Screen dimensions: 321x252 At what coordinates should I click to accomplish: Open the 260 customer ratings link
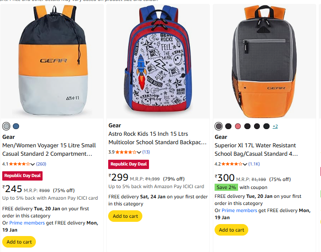(41, 164)
